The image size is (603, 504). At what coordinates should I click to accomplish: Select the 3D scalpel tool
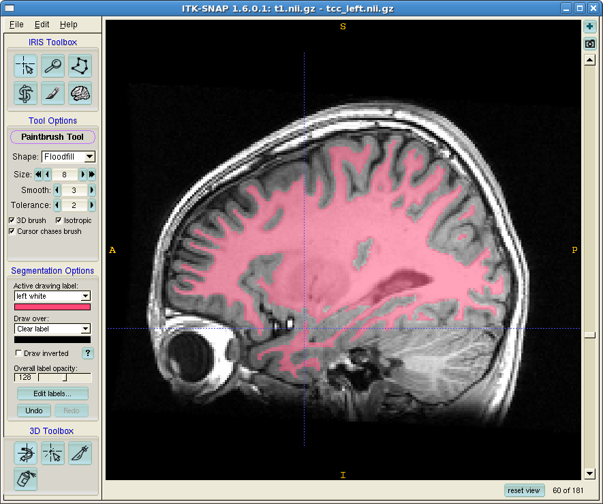pyautogui.click(x=80, y=453)
